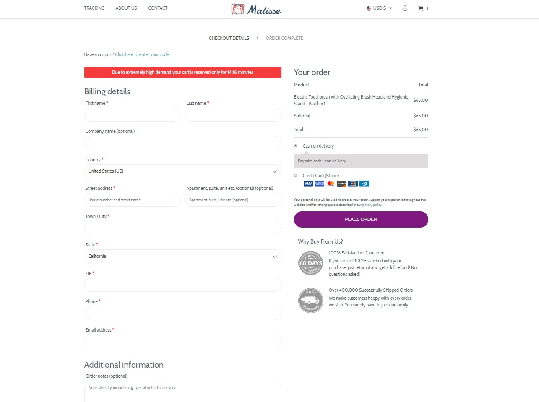539x402 pixels.
Task: Focus the Email address field
Action: [x=182, y=342]
